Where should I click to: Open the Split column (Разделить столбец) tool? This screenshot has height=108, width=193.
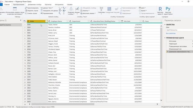point(71,11)
